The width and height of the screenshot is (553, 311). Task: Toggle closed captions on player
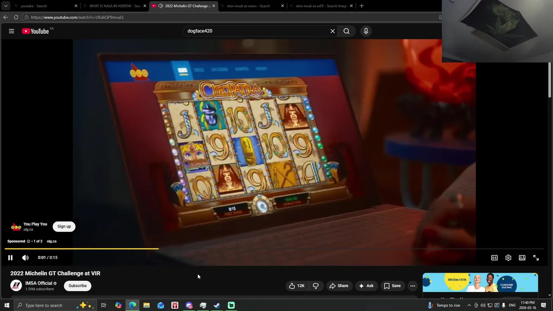[x=494, y=257]
